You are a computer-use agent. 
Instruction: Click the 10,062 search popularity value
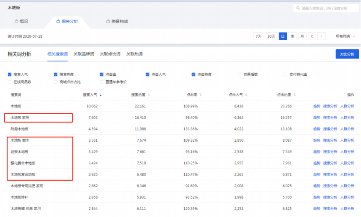point(92,106)
